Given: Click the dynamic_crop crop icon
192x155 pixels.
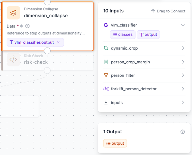Looking at the screenshot, I should pyautogui.click(x=106, y=48).
